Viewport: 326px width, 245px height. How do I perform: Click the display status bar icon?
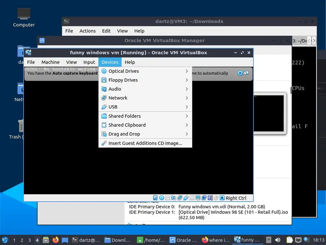(x=198, y=198)
